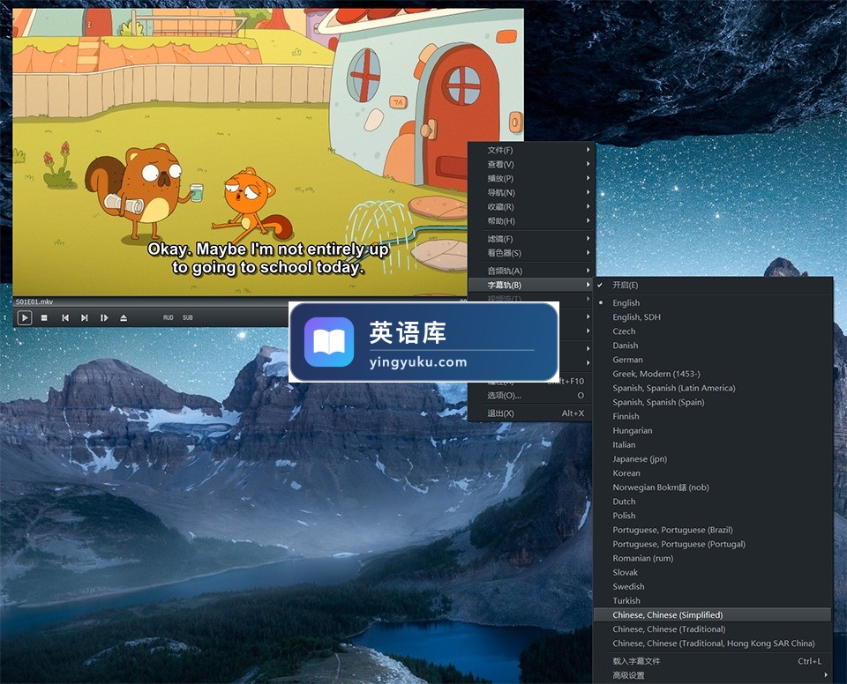This screenshot has height=684, width=847.
Task: Expand the 导航(N) submenu
Action: click(x=531, y=193)
